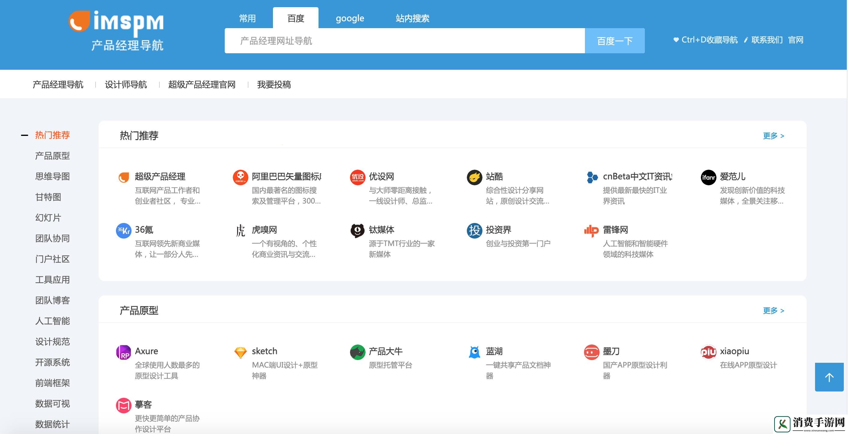Click the heart icon beside Ctrl+D收藏导航
Image resolution: width=848 pixels, height=434 pixels.
(676, 40)
